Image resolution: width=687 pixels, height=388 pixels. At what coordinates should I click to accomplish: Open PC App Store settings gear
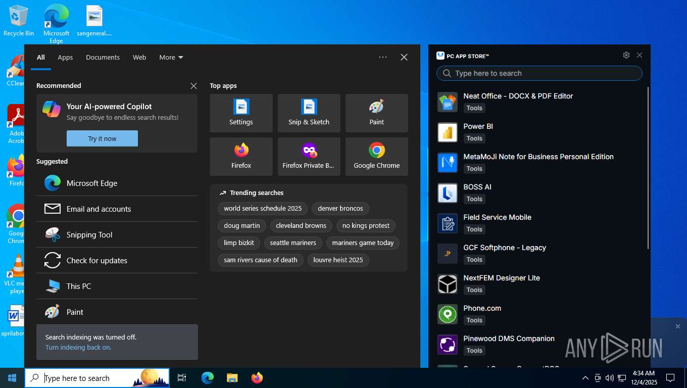(x=626, y=55)
